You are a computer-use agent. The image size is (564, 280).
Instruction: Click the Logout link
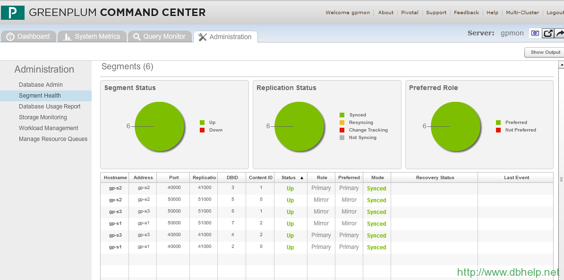[555, 13]
